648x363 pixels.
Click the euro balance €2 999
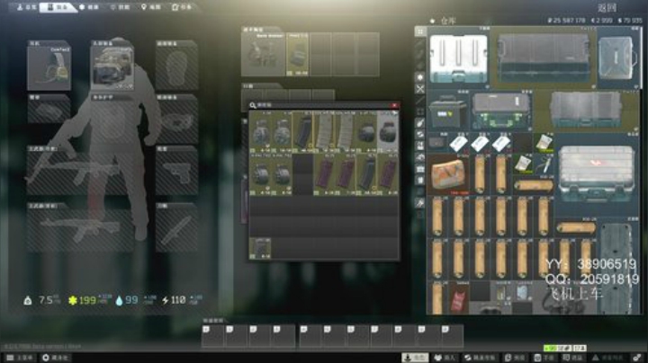tap(602, 20)
